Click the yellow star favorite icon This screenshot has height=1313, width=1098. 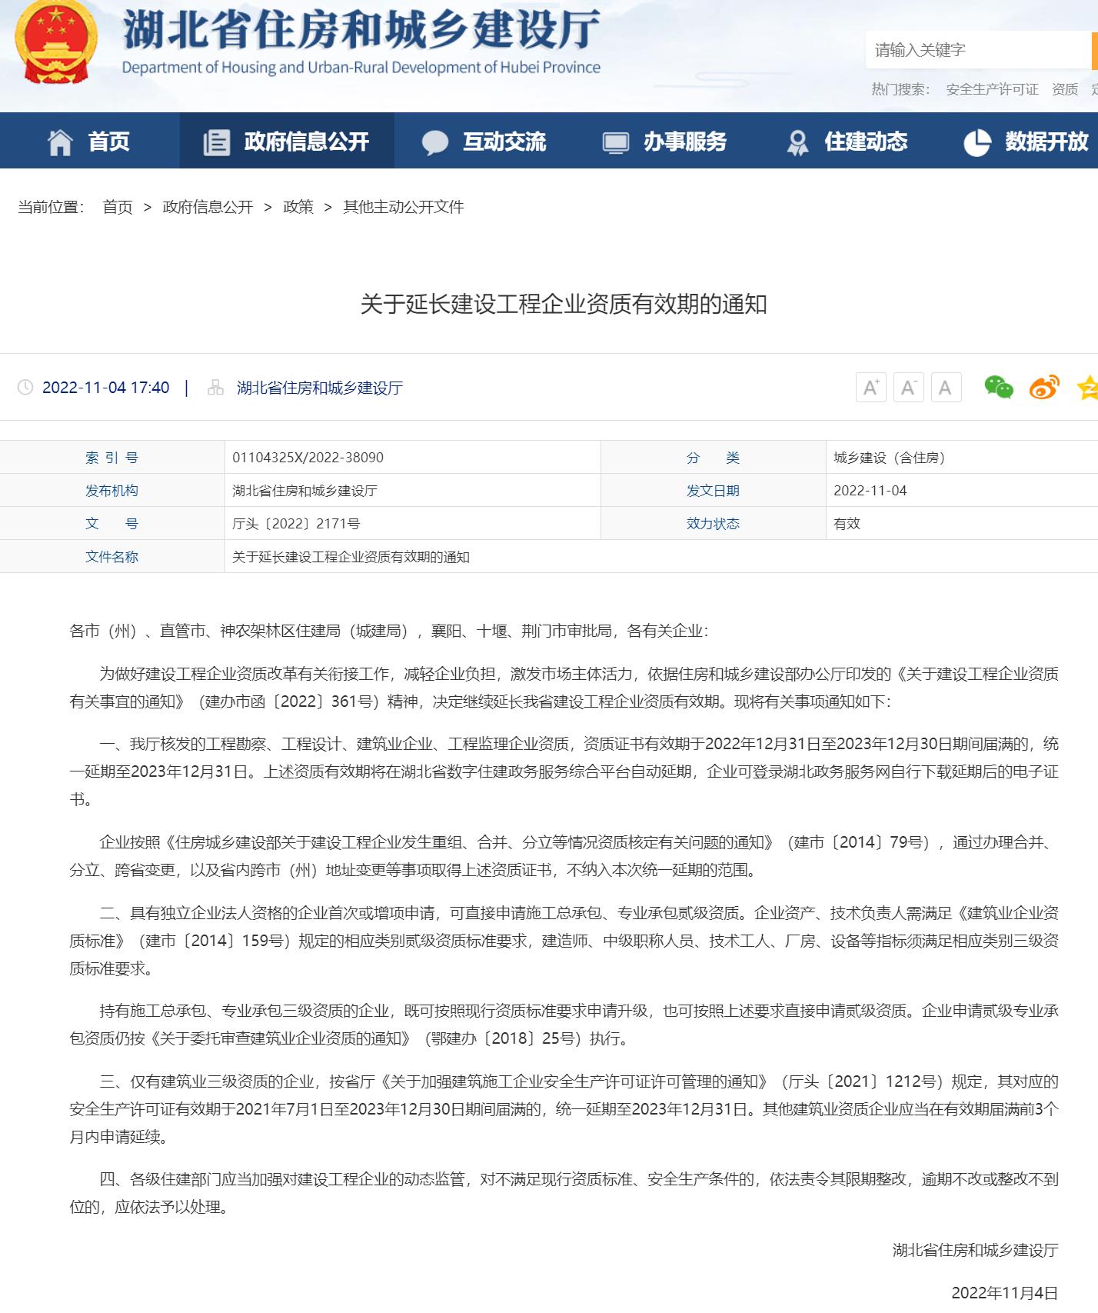tap(1087, 387)
